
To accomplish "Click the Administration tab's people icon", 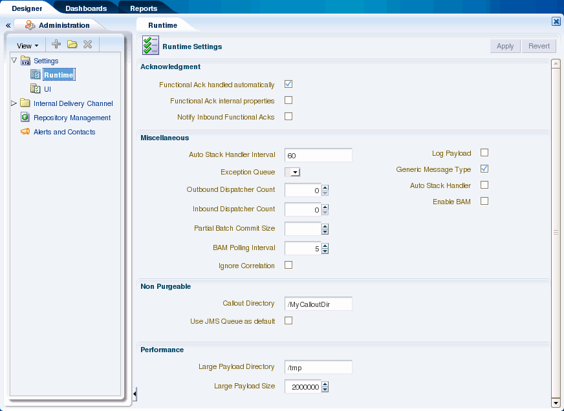I will [x=30, y=25].
